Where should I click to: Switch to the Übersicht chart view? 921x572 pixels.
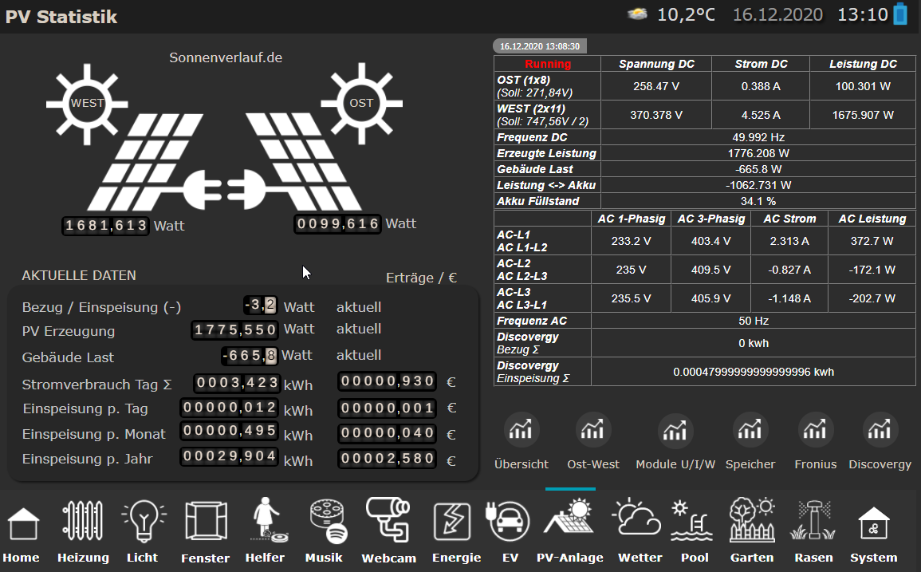pyautogui.click(x=521, y=431)
